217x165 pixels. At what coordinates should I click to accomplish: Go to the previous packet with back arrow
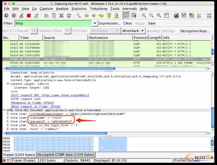pos(86,16)
